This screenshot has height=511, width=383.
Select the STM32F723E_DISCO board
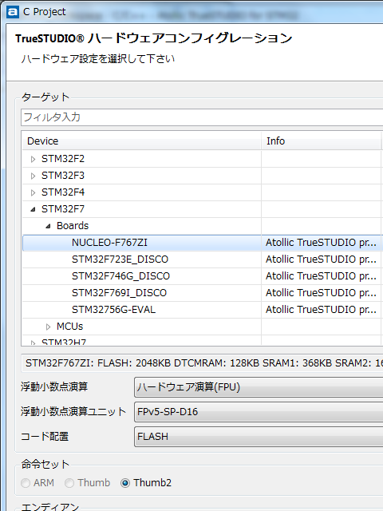[120, 259]
